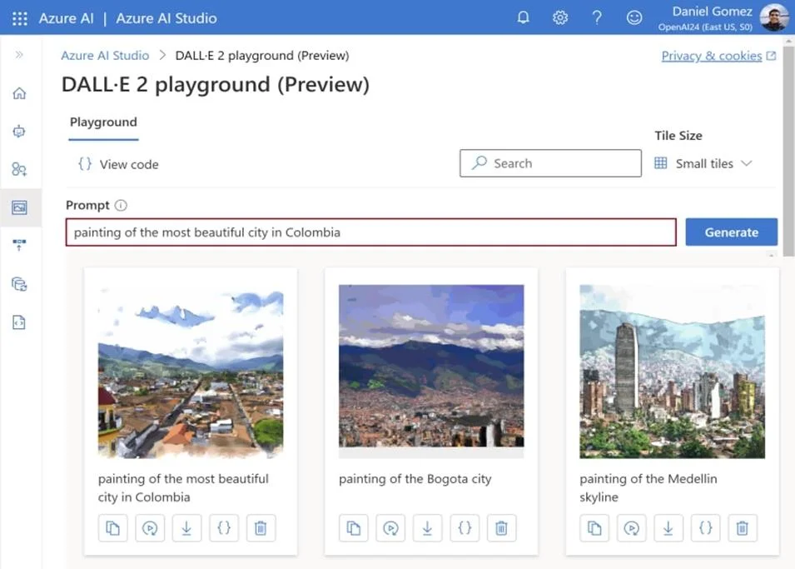The width and height of the screenshot is (795, 569).
Task: Click the Azure AI Studio breadcrumb
Action: (x=105, y=55)
